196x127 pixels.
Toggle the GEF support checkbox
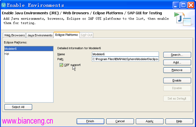click(61, 65)
